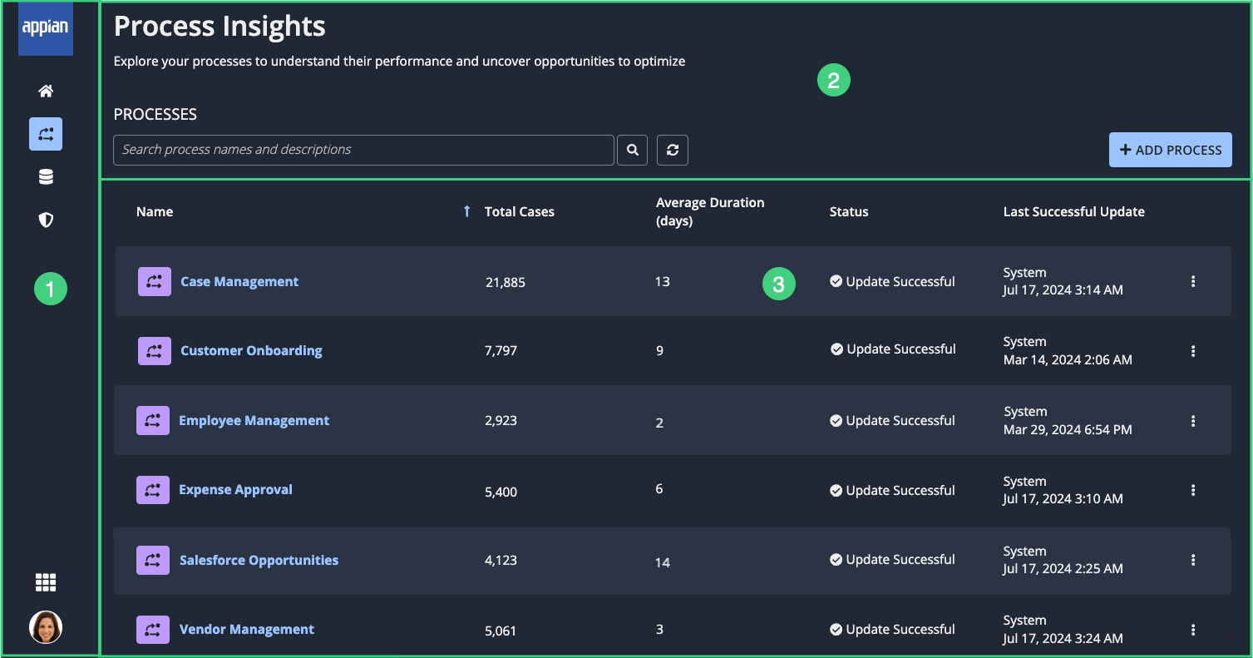Click the user profile avatar
This screenshot has height=658, width=1253.
pos(46,627)
